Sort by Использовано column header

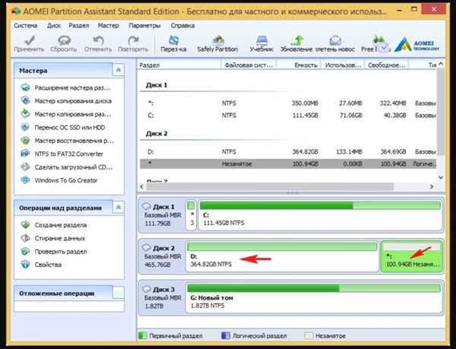(343, 65)
